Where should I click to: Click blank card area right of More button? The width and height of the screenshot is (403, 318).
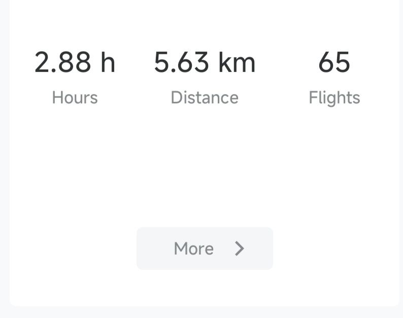point(335,249)
